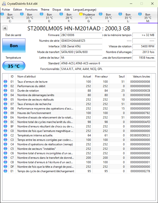This screenshot has height=203, width=158.
Task: Click the 35 °C temperature button
Action: point(14,66)
